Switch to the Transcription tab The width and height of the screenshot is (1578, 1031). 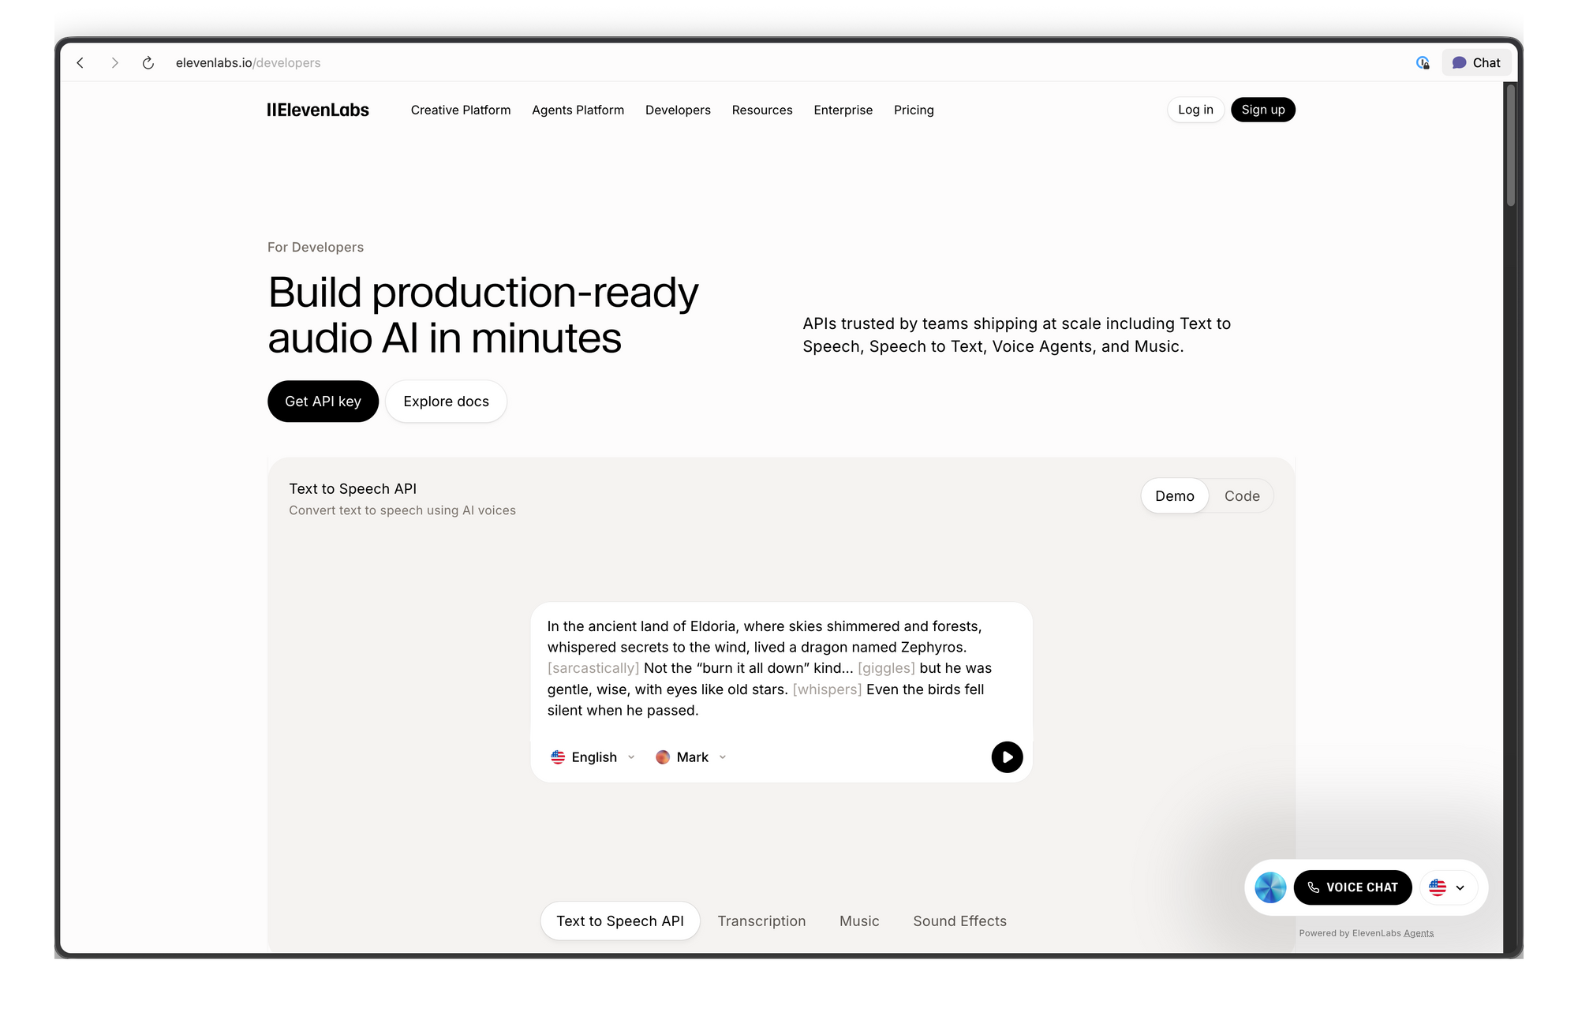[761, 921]
